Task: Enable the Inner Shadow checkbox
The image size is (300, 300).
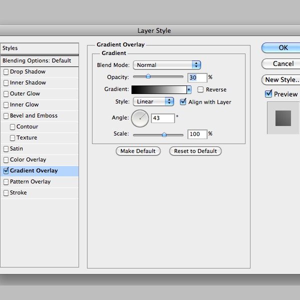Action: 6,83
